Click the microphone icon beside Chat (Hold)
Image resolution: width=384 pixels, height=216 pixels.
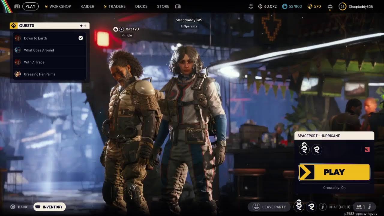coord(323,207)
